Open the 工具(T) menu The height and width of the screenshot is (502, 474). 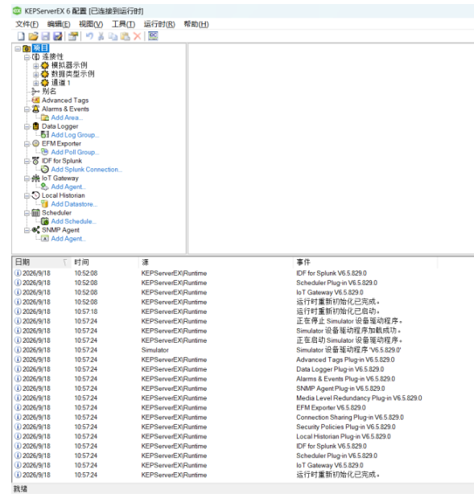[x=123, y=24]
